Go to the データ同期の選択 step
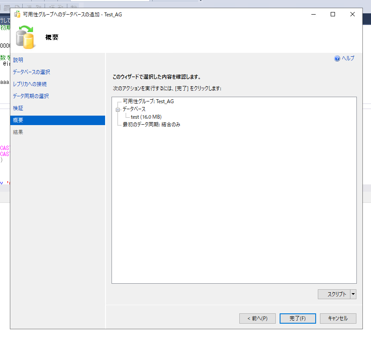 [31, 96]
